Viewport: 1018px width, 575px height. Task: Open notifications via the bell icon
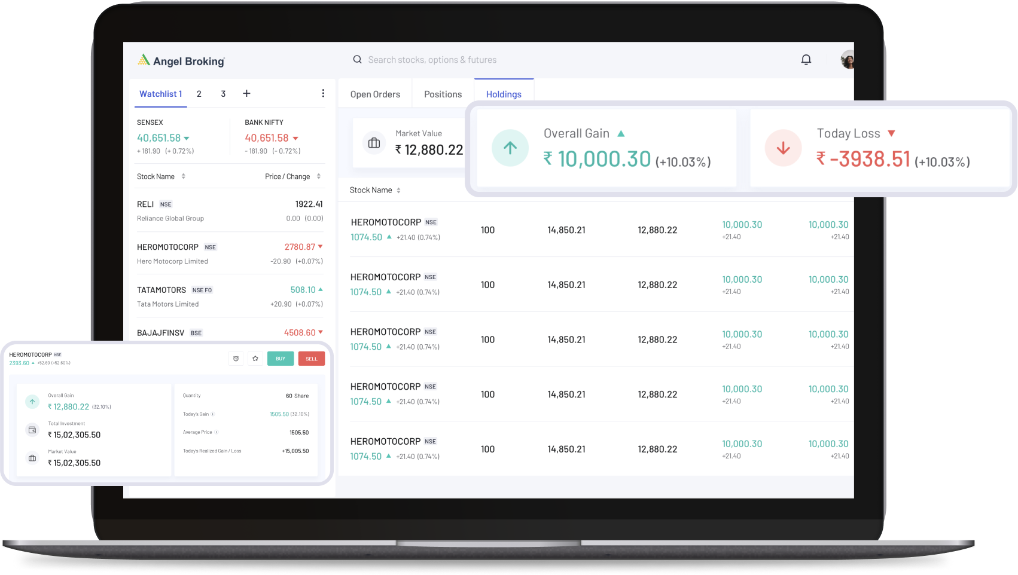point(806,60)
